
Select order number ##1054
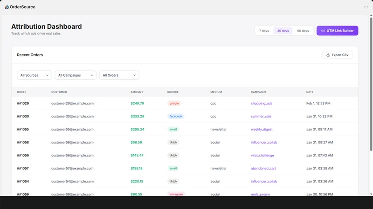(23, 182)
